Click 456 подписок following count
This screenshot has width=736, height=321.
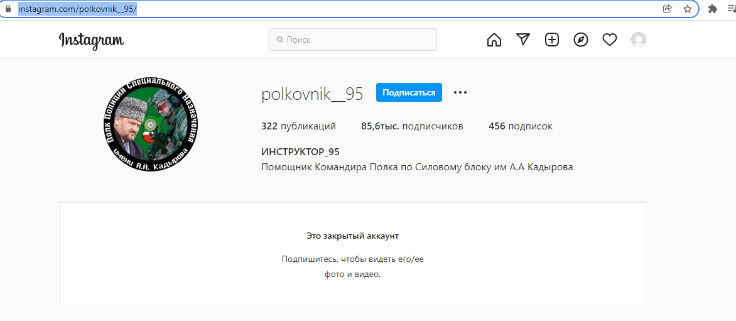pyautogui.click(x=521, y=126)
